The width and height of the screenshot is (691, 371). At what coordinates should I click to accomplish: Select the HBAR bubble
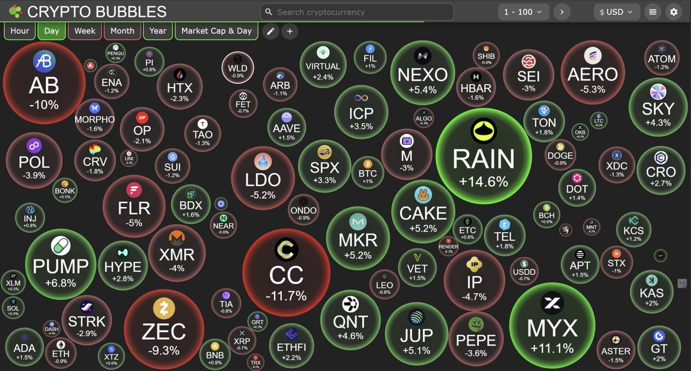[x=476, y=86]
